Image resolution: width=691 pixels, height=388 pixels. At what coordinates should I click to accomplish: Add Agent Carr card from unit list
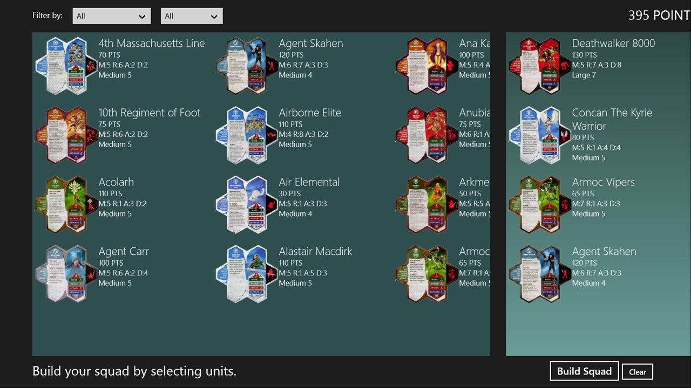(x=66, y=274)
